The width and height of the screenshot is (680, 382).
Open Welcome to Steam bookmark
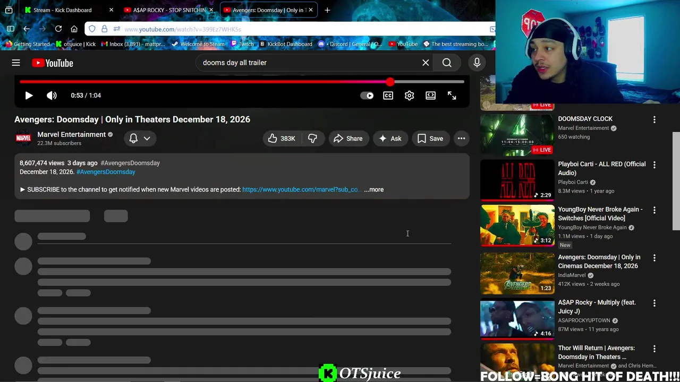point(198,44)
